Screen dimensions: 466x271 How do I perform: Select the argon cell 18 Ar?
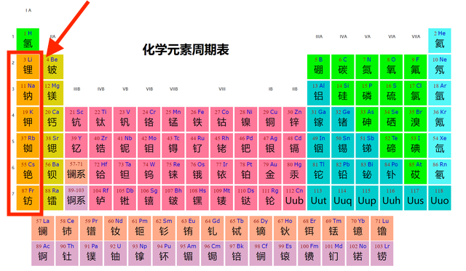pos(440,93)
